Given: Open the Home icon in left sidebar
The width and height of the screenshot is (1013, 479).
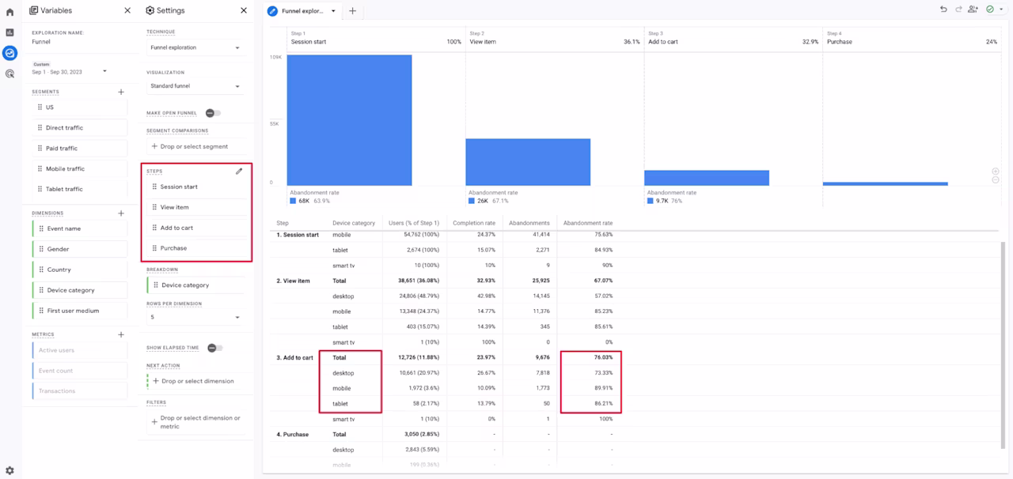Looking at the screenshot, I should pos(9,12).
